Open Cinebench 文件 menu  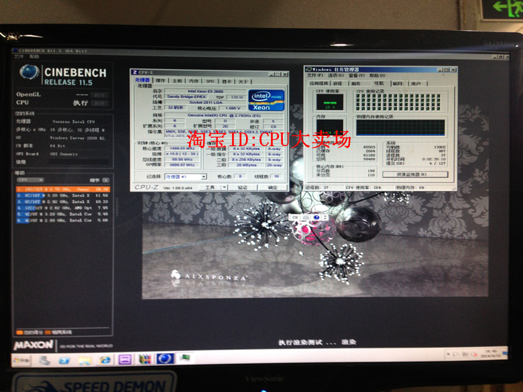18,57
